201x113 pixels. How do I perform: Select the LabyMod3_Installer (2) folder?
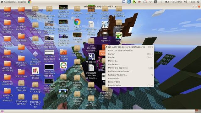point(7,63)
